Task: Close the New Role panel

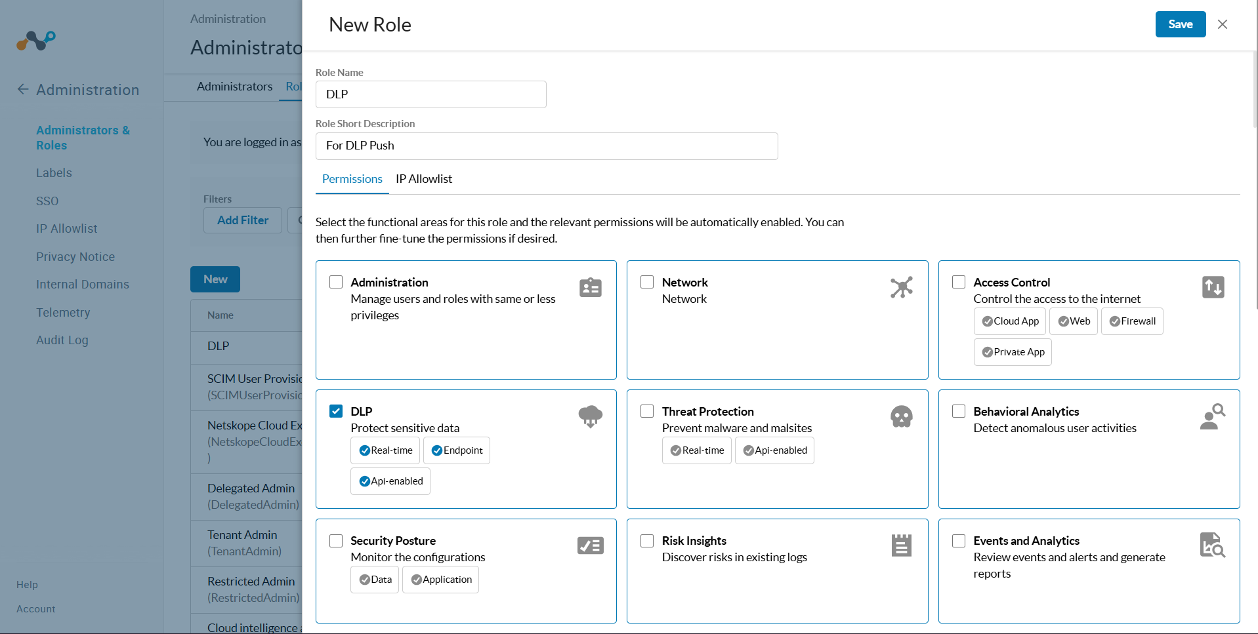Action: pos(1223,24)
